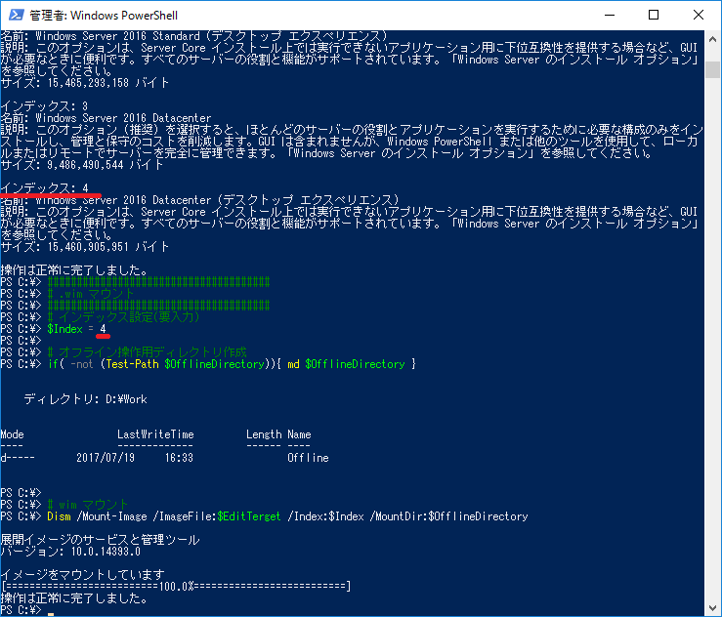Click the vertical scrollbar thumb
Image resolution: width=722 pixels, height=617 pixels.
pos(712,69)
